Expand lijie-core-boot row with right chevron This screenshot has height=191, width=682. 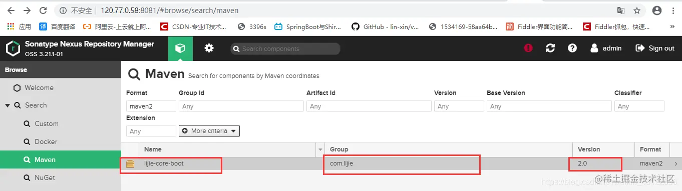[676, 163]
